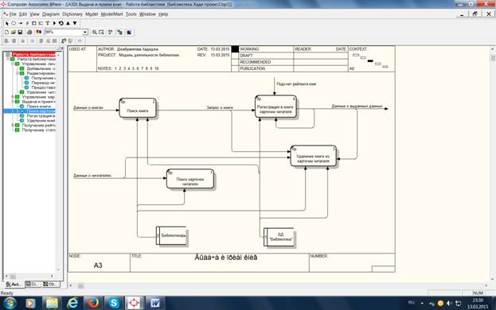Viewport: 496px width, 310px height.
Task: Select the text block tool
Action: point(48,23)
